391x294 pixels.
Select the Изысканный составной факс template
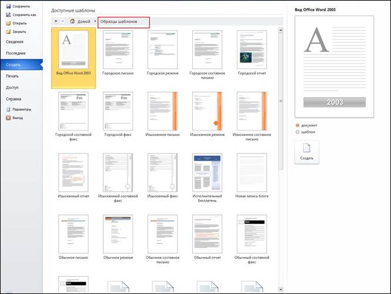118,178
